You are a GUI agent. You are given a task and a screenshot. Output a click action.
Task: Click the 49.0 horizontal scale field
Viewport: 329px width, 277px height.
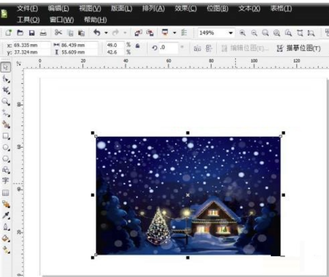[115, 45]
